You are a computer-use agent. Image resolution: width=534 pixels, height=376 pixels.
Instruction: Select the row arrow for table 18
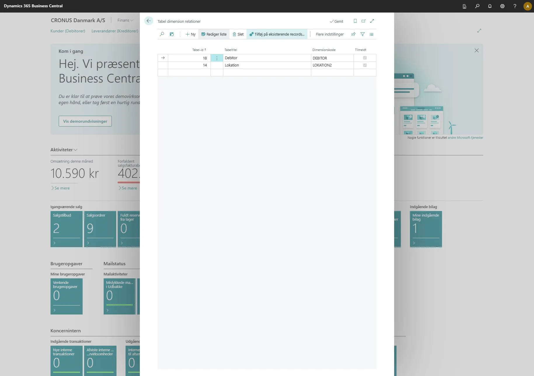pyautogui.click(x=163, y=58)
